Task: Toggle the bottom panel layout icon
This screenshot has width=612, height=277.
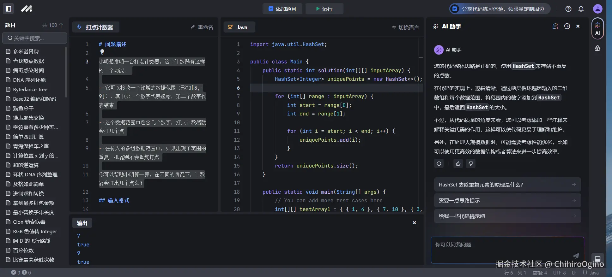Action: pos(597,259)
